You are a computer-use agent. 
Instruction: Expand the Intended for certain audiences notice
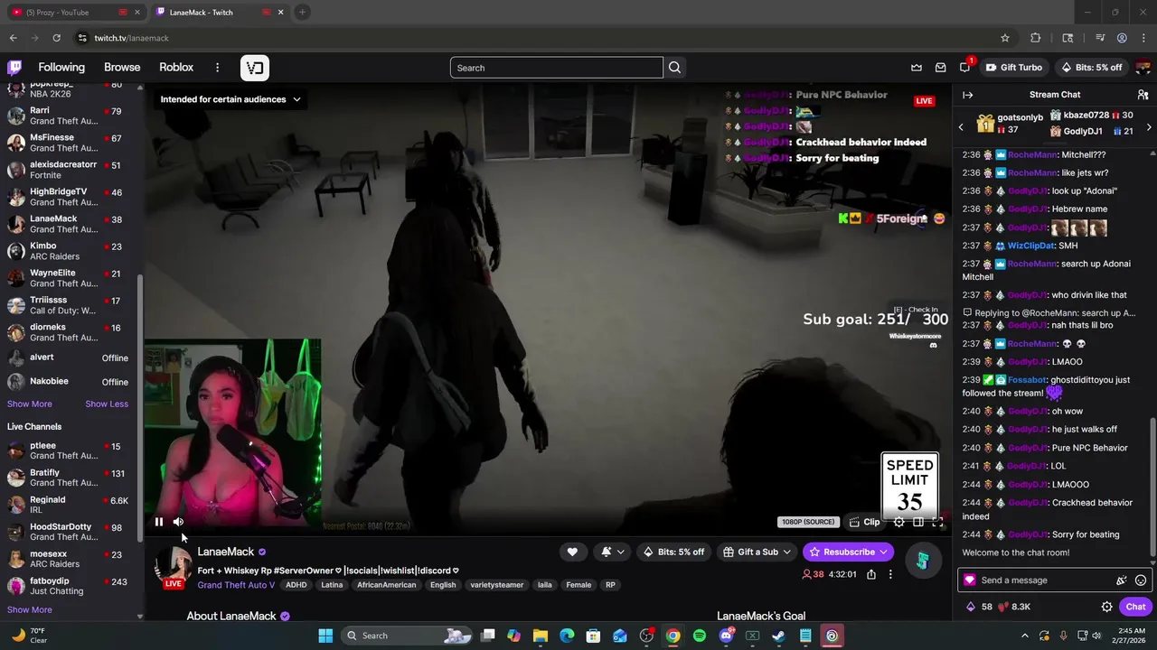coord(230,99)
